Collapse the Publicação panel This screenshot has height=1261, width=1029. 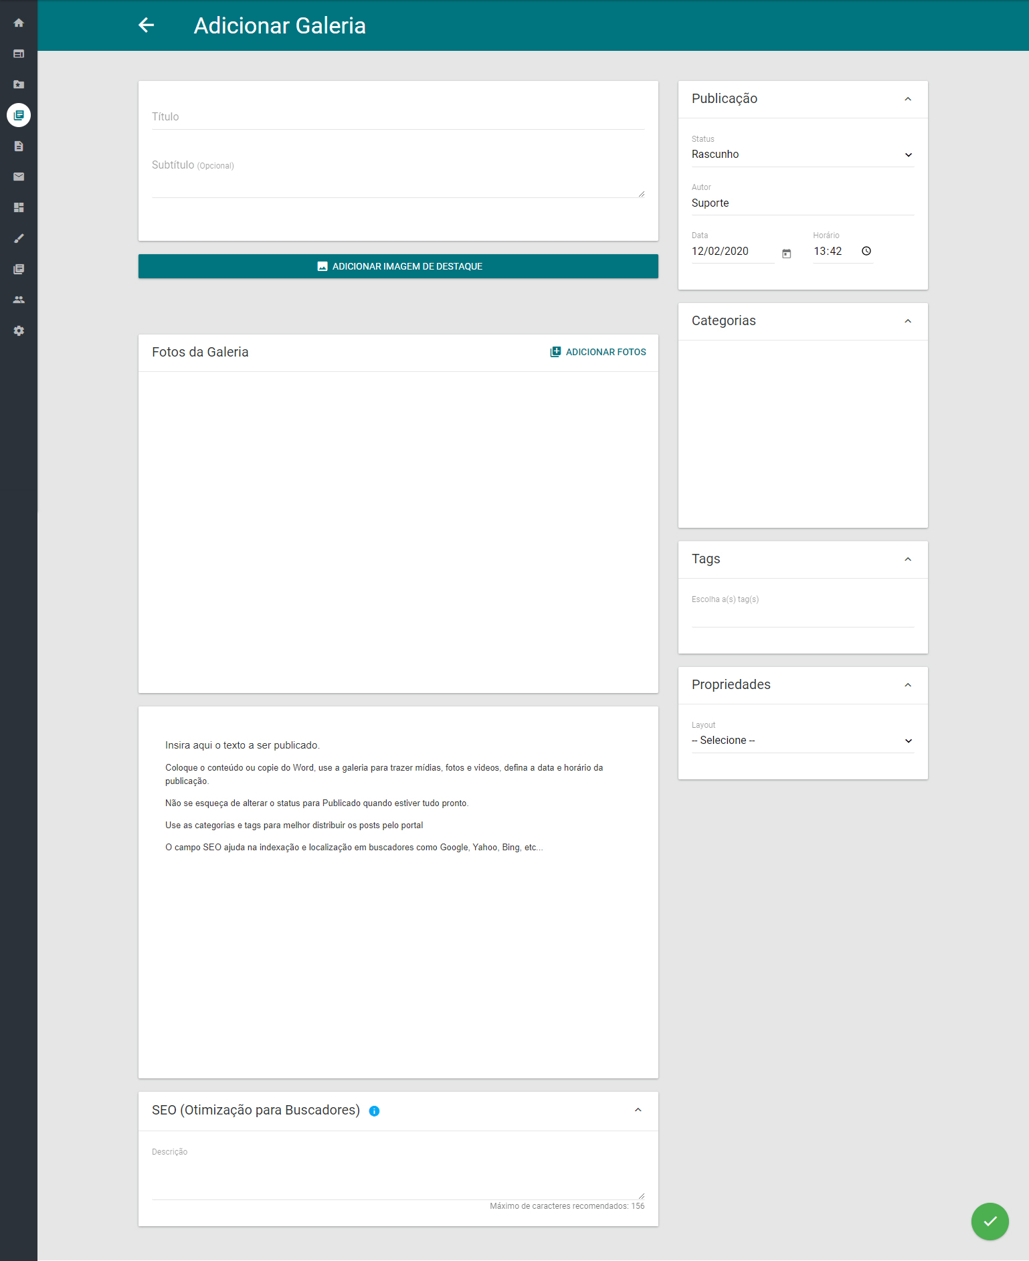[908, 99]
